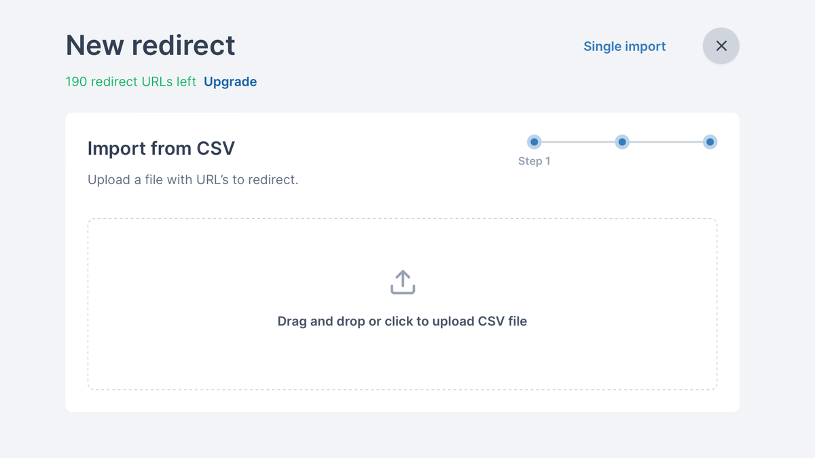
Task: Select the first step dot
Action: (x=535, y=142)
